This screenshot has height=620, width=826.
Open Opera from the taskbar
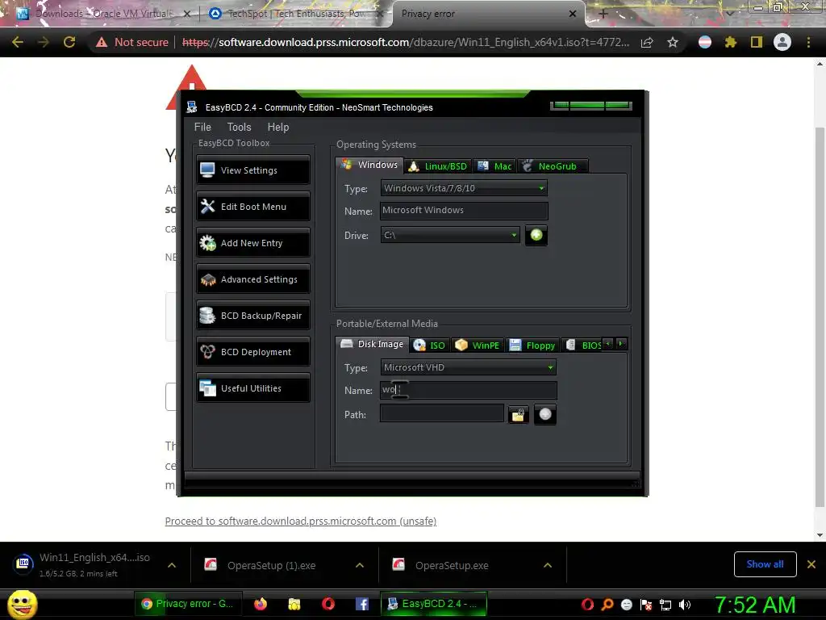point(328,604)
